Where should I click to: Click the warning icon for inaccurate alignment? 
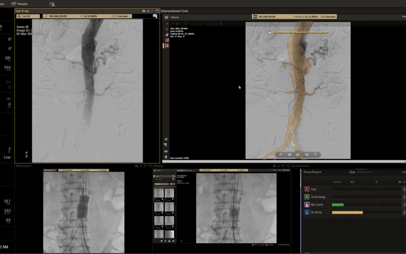(x=270, y=32)
